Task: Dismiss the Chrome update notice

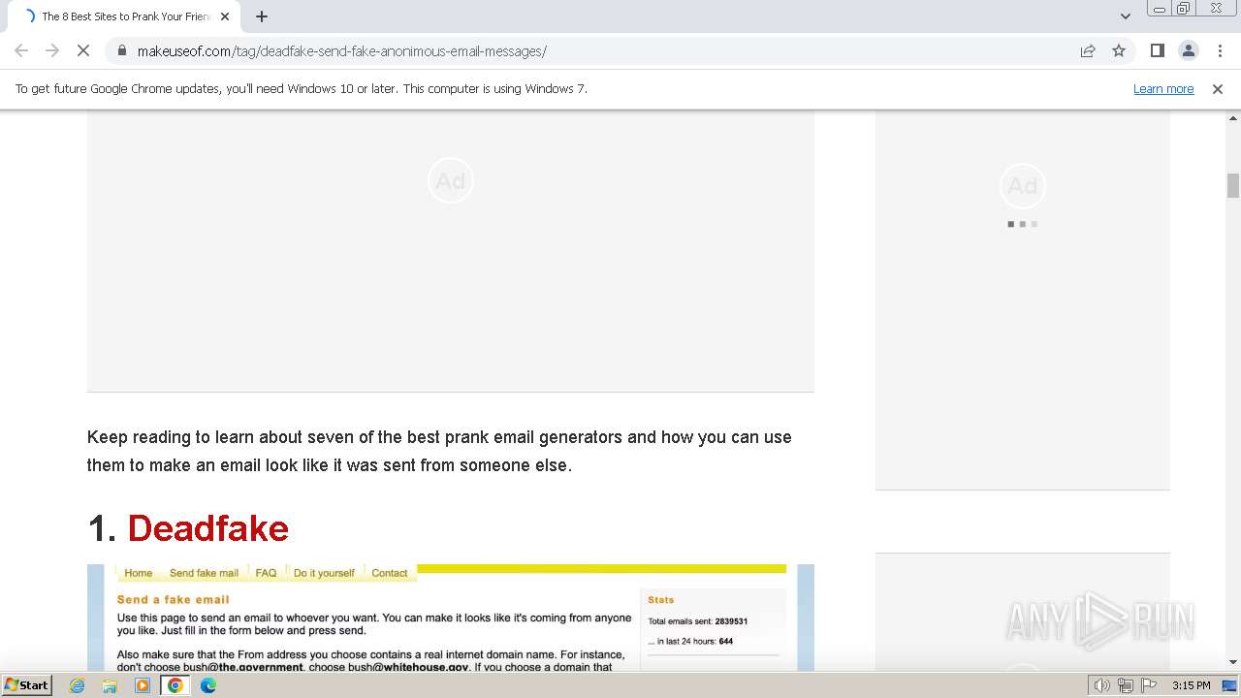Action: (x=1218, y=88)
